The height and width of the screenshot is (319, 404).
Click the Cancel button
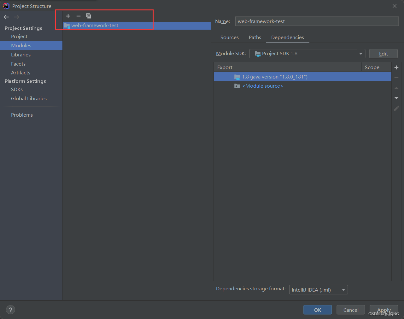tap(351, 310)
